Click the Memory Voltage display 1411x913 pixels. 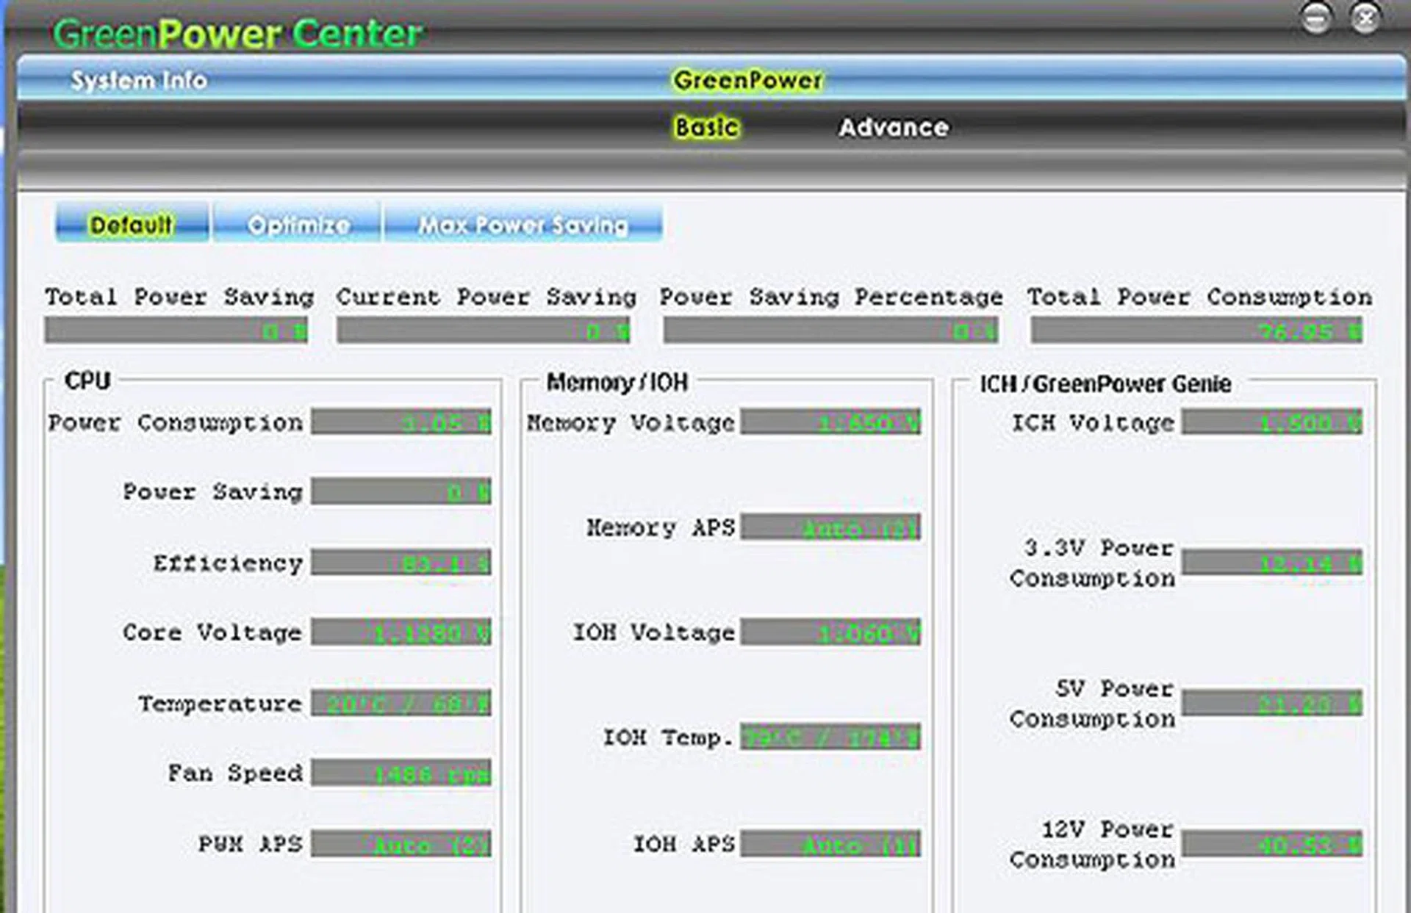(830, 423)
